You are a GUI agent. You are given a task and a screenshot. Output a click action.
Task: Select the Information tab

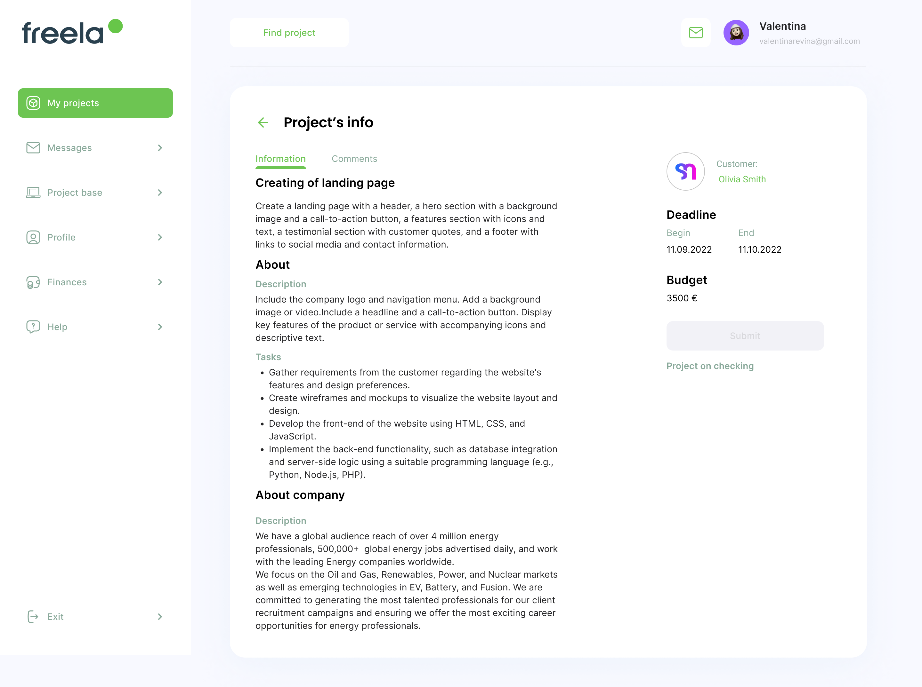[x=280, y=159]
